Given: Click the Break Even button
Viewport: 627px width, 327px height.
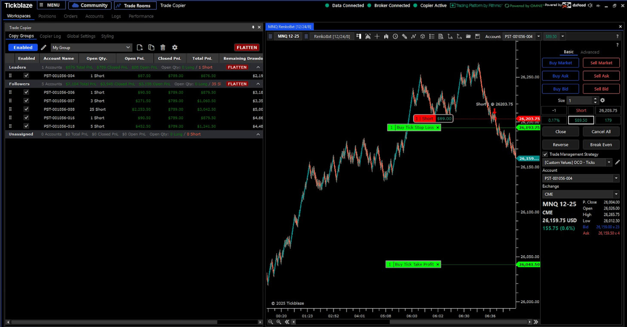Looking at the screenshot, I should 601,145.
